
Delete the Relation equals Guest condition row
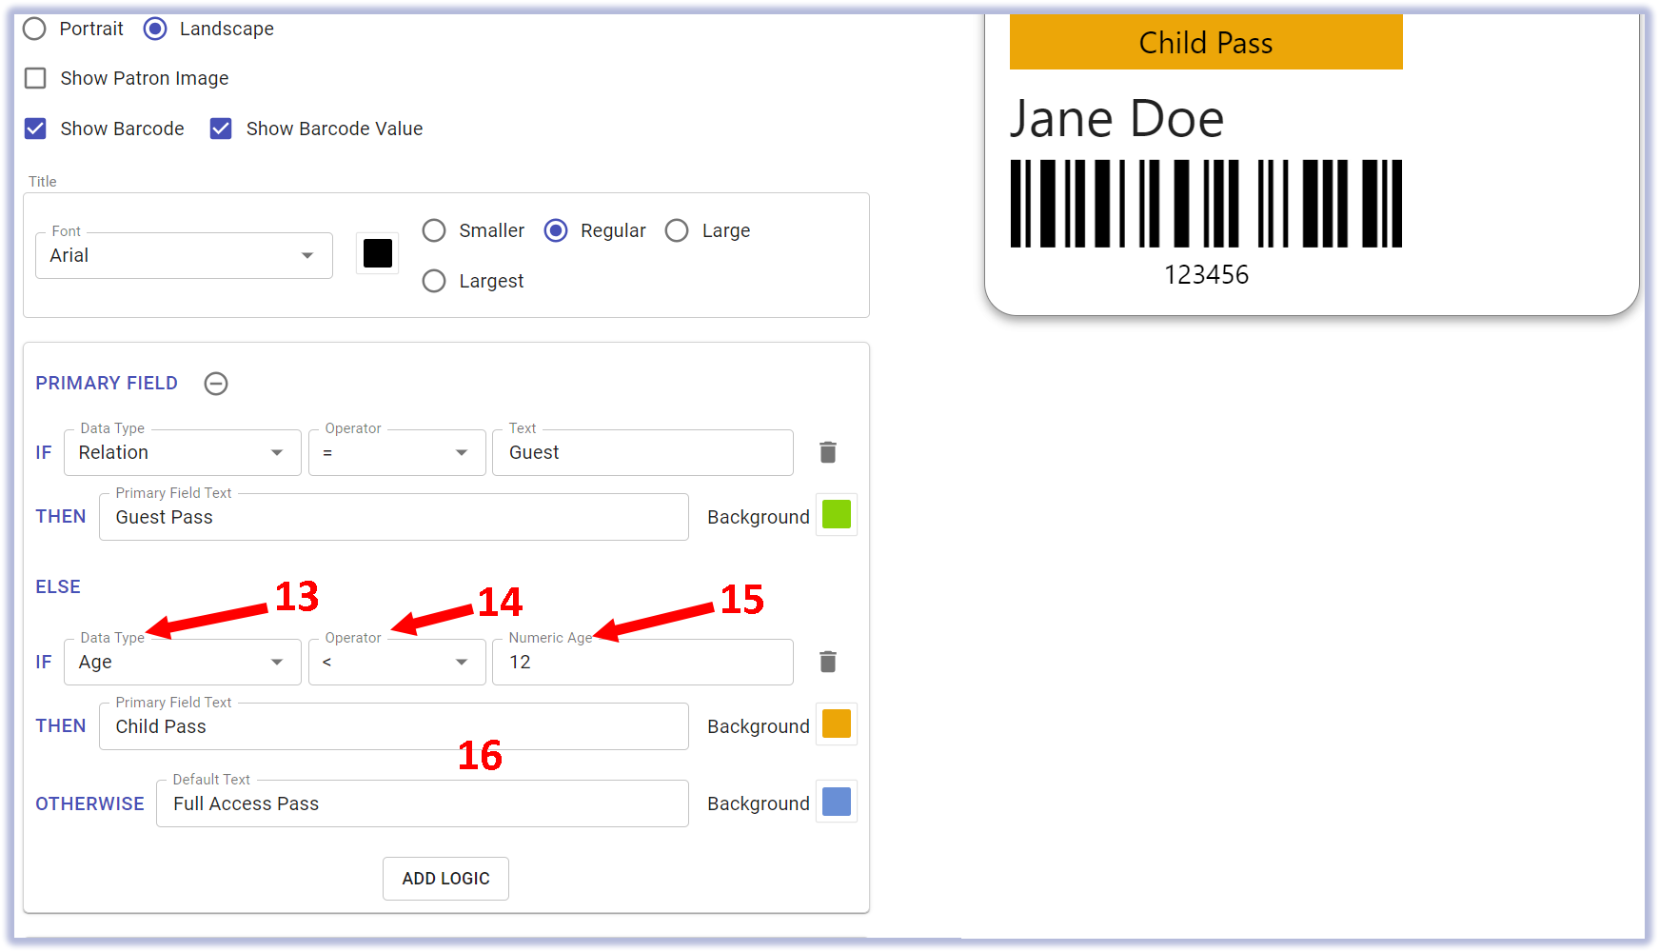(827, 452)
